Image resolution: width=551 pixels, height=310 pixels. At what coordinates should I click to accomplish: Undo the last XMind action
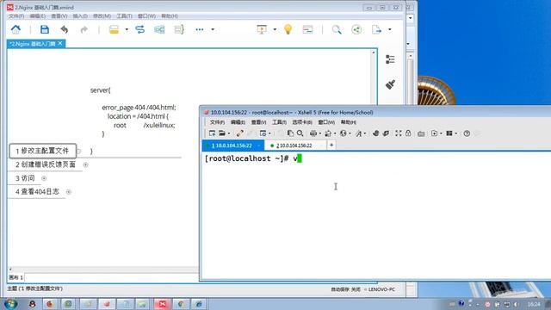pos(64,29)
